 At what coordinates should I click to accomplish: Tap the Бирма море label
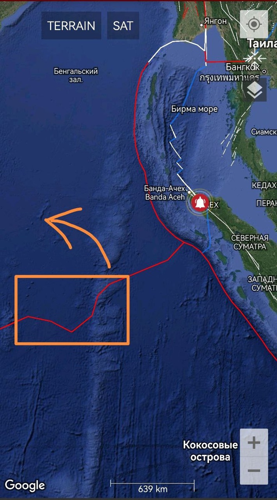pyautogui.click(x=195, y=109)
